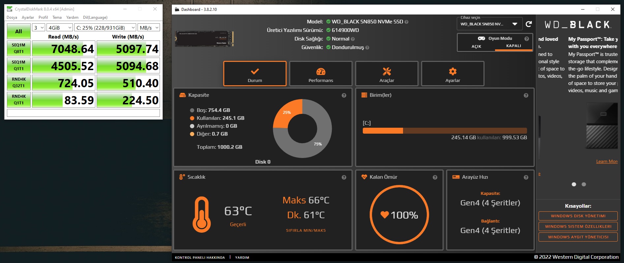Select first promo carousel dot
Image resolution: width=624 pixels, height=263 pixels.
(x=574, y=184)
